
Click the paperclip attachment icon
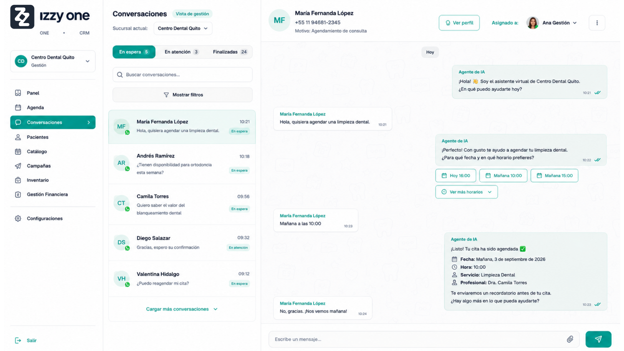tap(570, 339)
